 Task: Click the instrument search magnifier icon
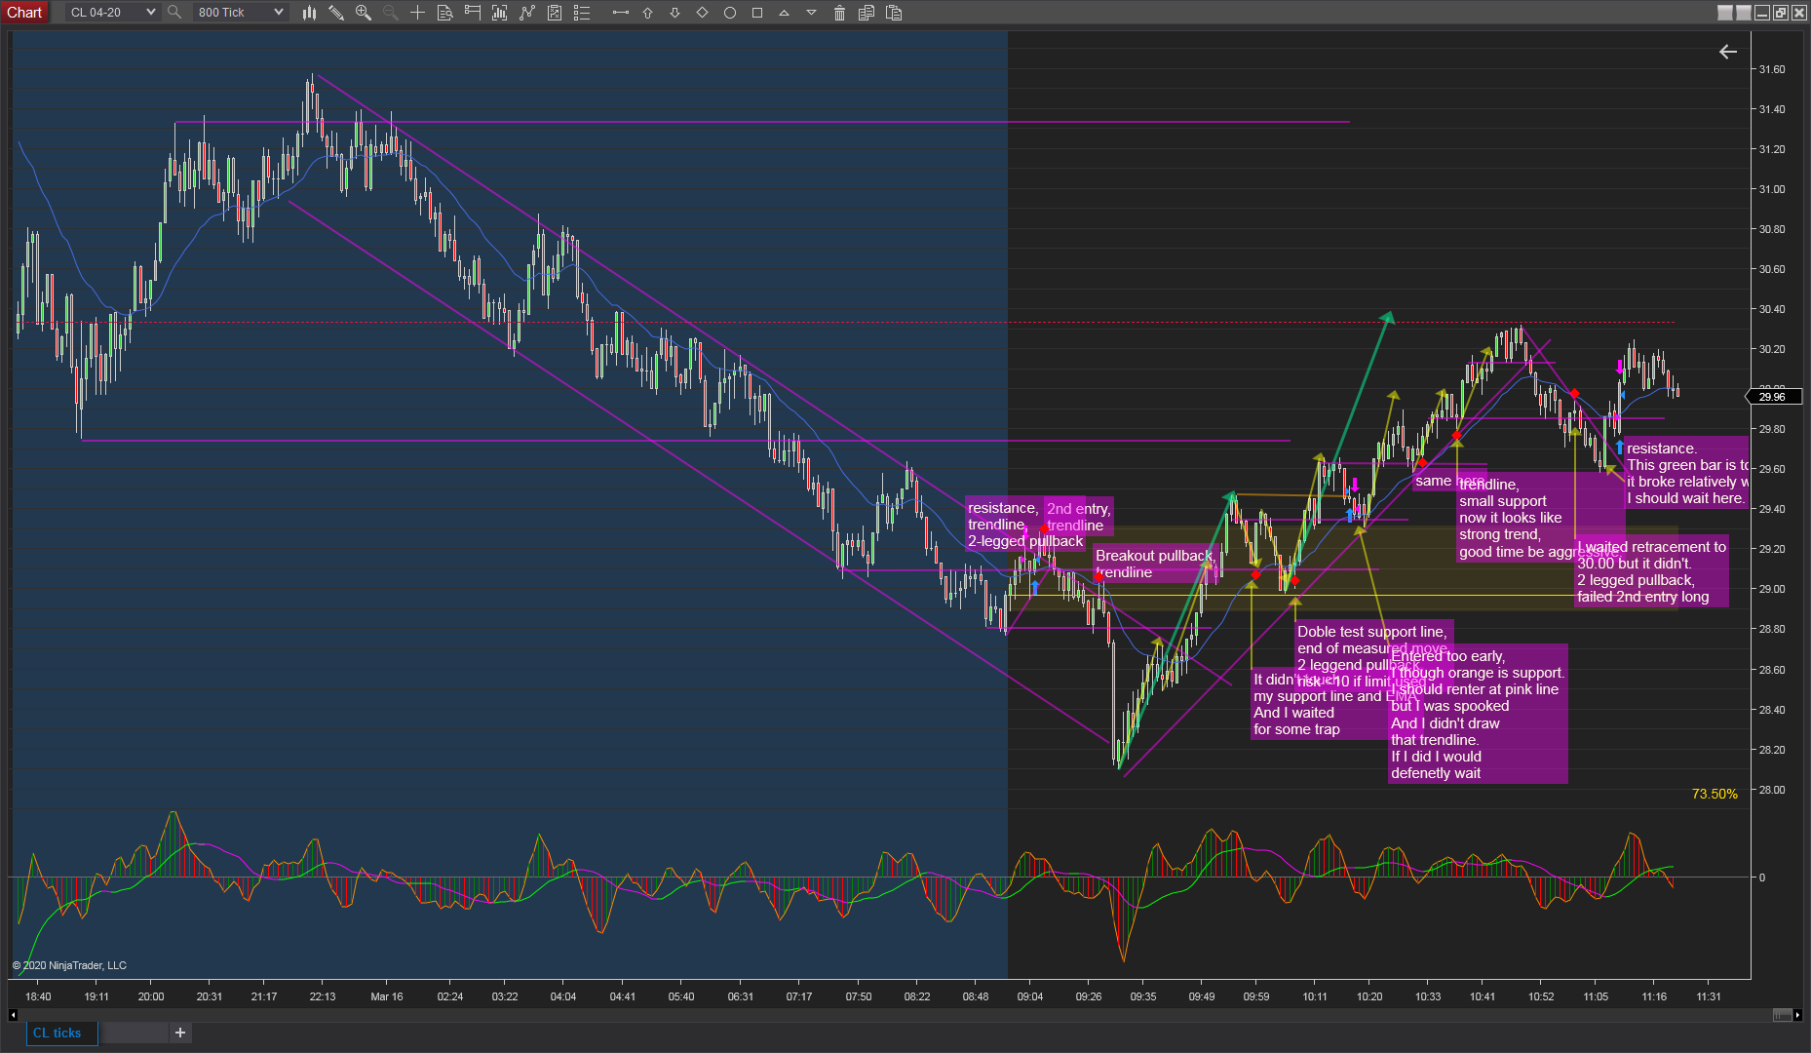click(174, 13)
